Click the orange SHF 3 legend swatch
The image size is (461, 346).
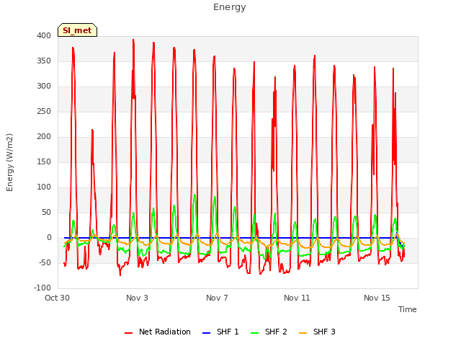[x=303, y=333]
